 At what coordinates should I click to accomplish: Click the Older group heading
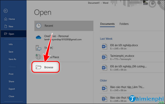pos(103,81)
